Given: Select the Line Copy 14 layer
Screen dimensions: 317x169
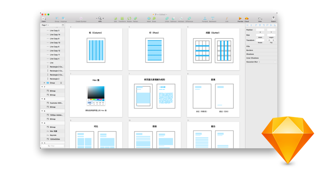Looking at the screenshot, I should click(55, 35).
